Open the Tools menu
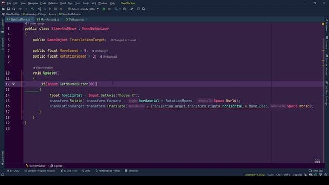 tap(86, 3)
